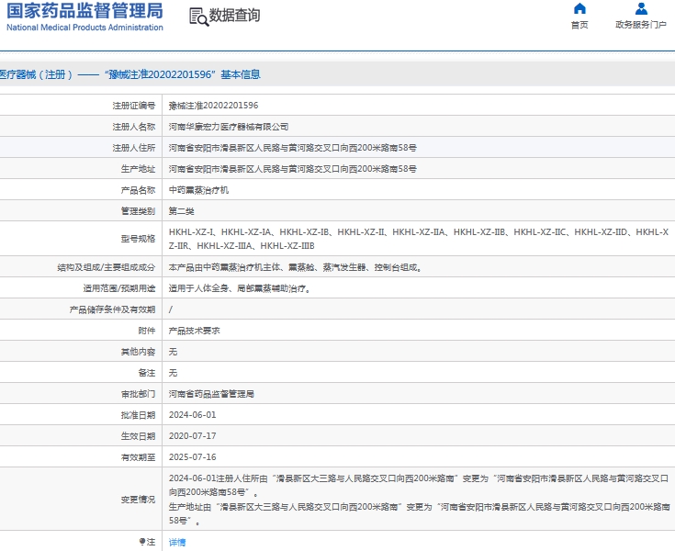Click the 注册证编号 label
Image resolution: width=675 pixels, height=551 pixels.
click(134, 106)
